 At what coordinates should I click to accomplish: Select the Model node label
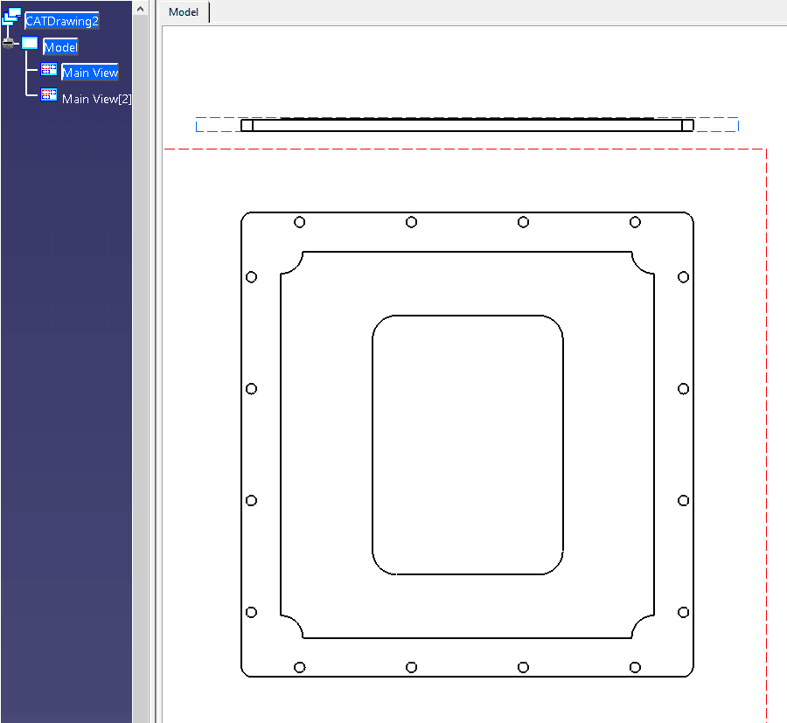click(x=60, y=46)
